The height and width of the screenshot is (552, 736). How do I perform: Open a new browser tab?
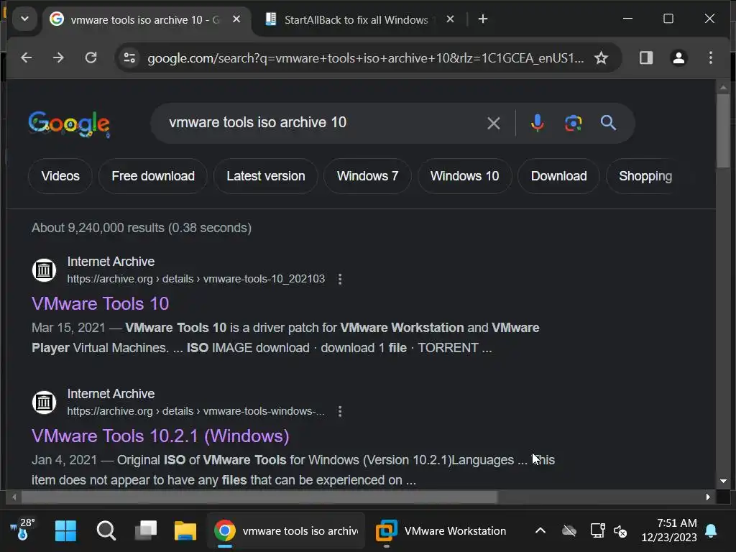pos(482,19)
